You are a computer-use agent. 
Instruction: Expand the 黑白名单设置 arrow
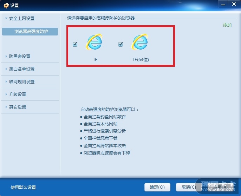pos(6,69)
